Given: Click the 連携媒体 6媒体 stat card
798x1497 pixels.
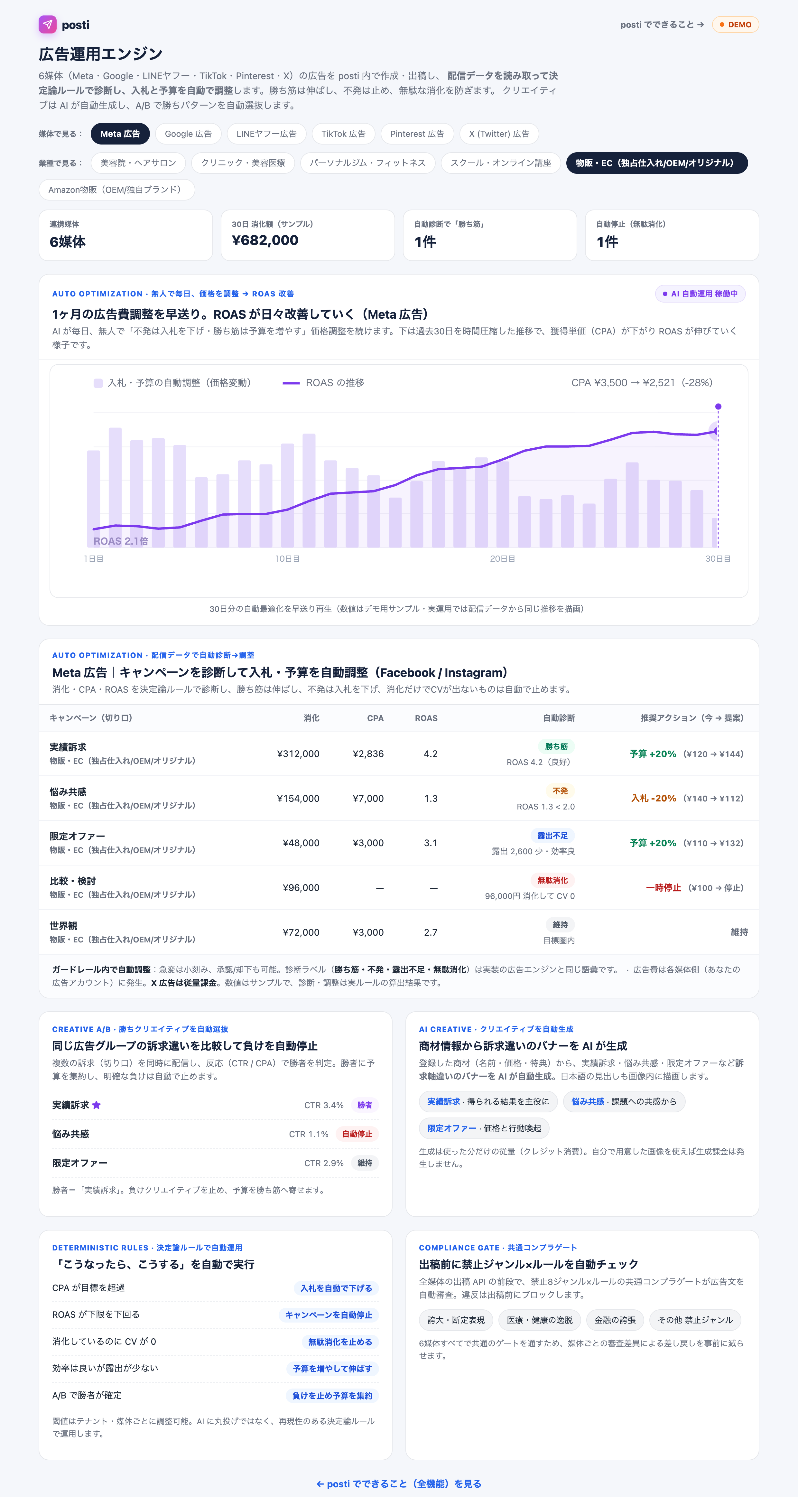Looking at the screenshot, I should point(125,235).
